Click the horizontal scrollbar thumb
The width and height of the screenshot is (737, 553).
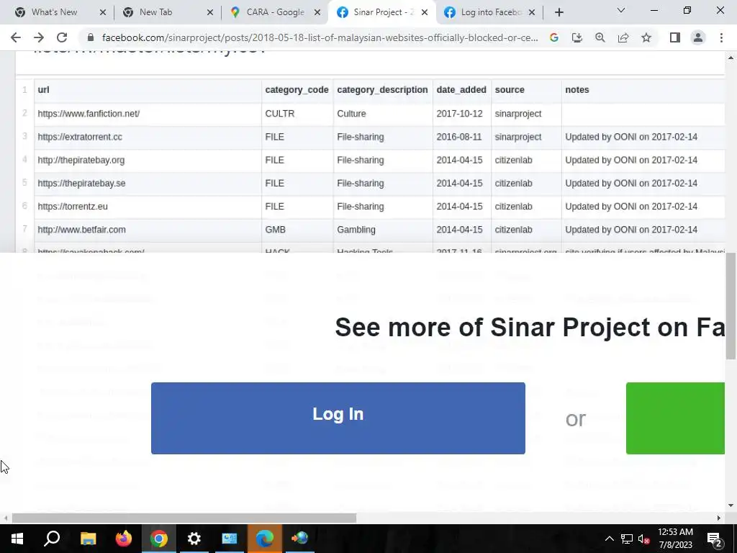click(184, 518)
